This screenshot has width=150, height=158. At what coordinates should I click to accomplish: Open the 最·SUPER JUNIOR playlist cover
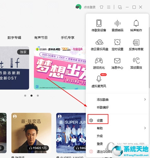click(71, 133)
